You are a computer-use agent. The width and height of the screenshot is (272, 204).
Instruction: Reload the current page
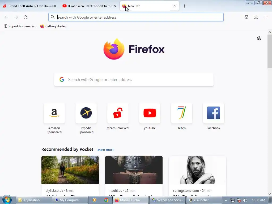(x=25, y=17)
